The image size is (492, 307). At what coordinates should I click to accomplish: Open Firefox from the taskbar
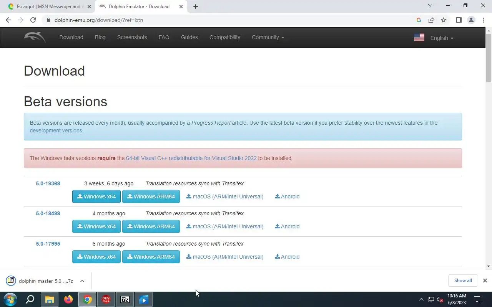[68, 299]
